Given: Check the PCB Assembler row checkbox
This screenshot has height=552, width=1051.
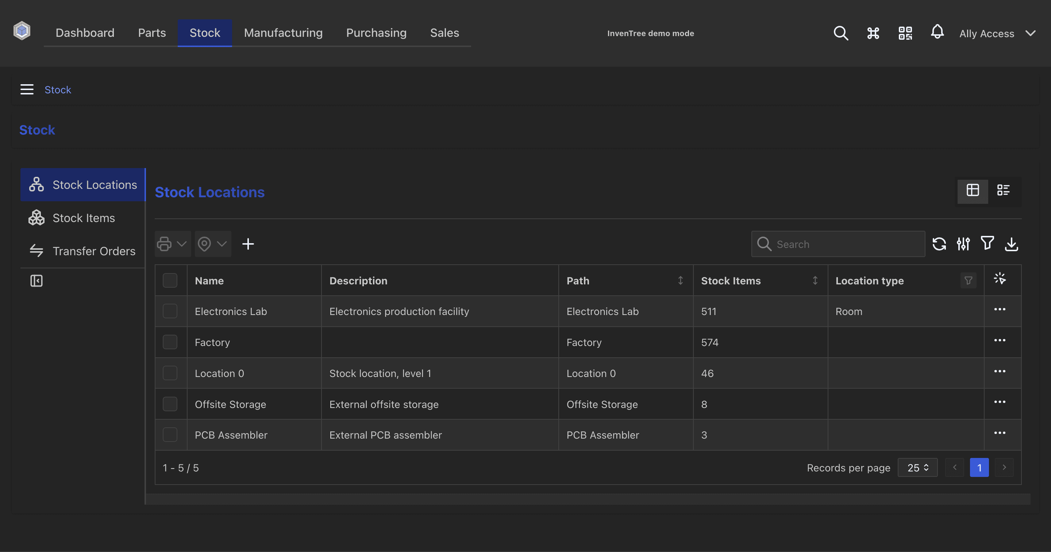Looking at the screenshot, I should click(x=170, y=435).
